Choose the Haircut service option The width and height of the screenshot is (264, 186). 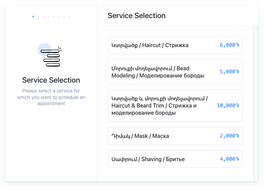tap(161, 45)
